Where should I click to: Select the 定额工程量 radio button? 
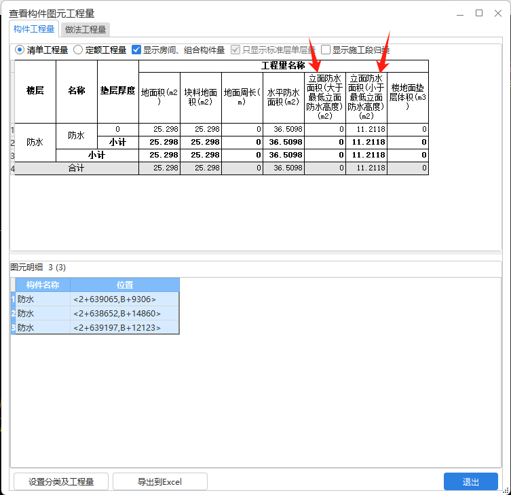click(x=78, y=50)
